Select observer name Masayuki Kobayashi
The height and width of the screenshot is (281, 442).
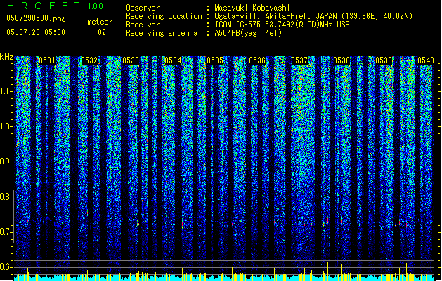click(x=252, y=8)
